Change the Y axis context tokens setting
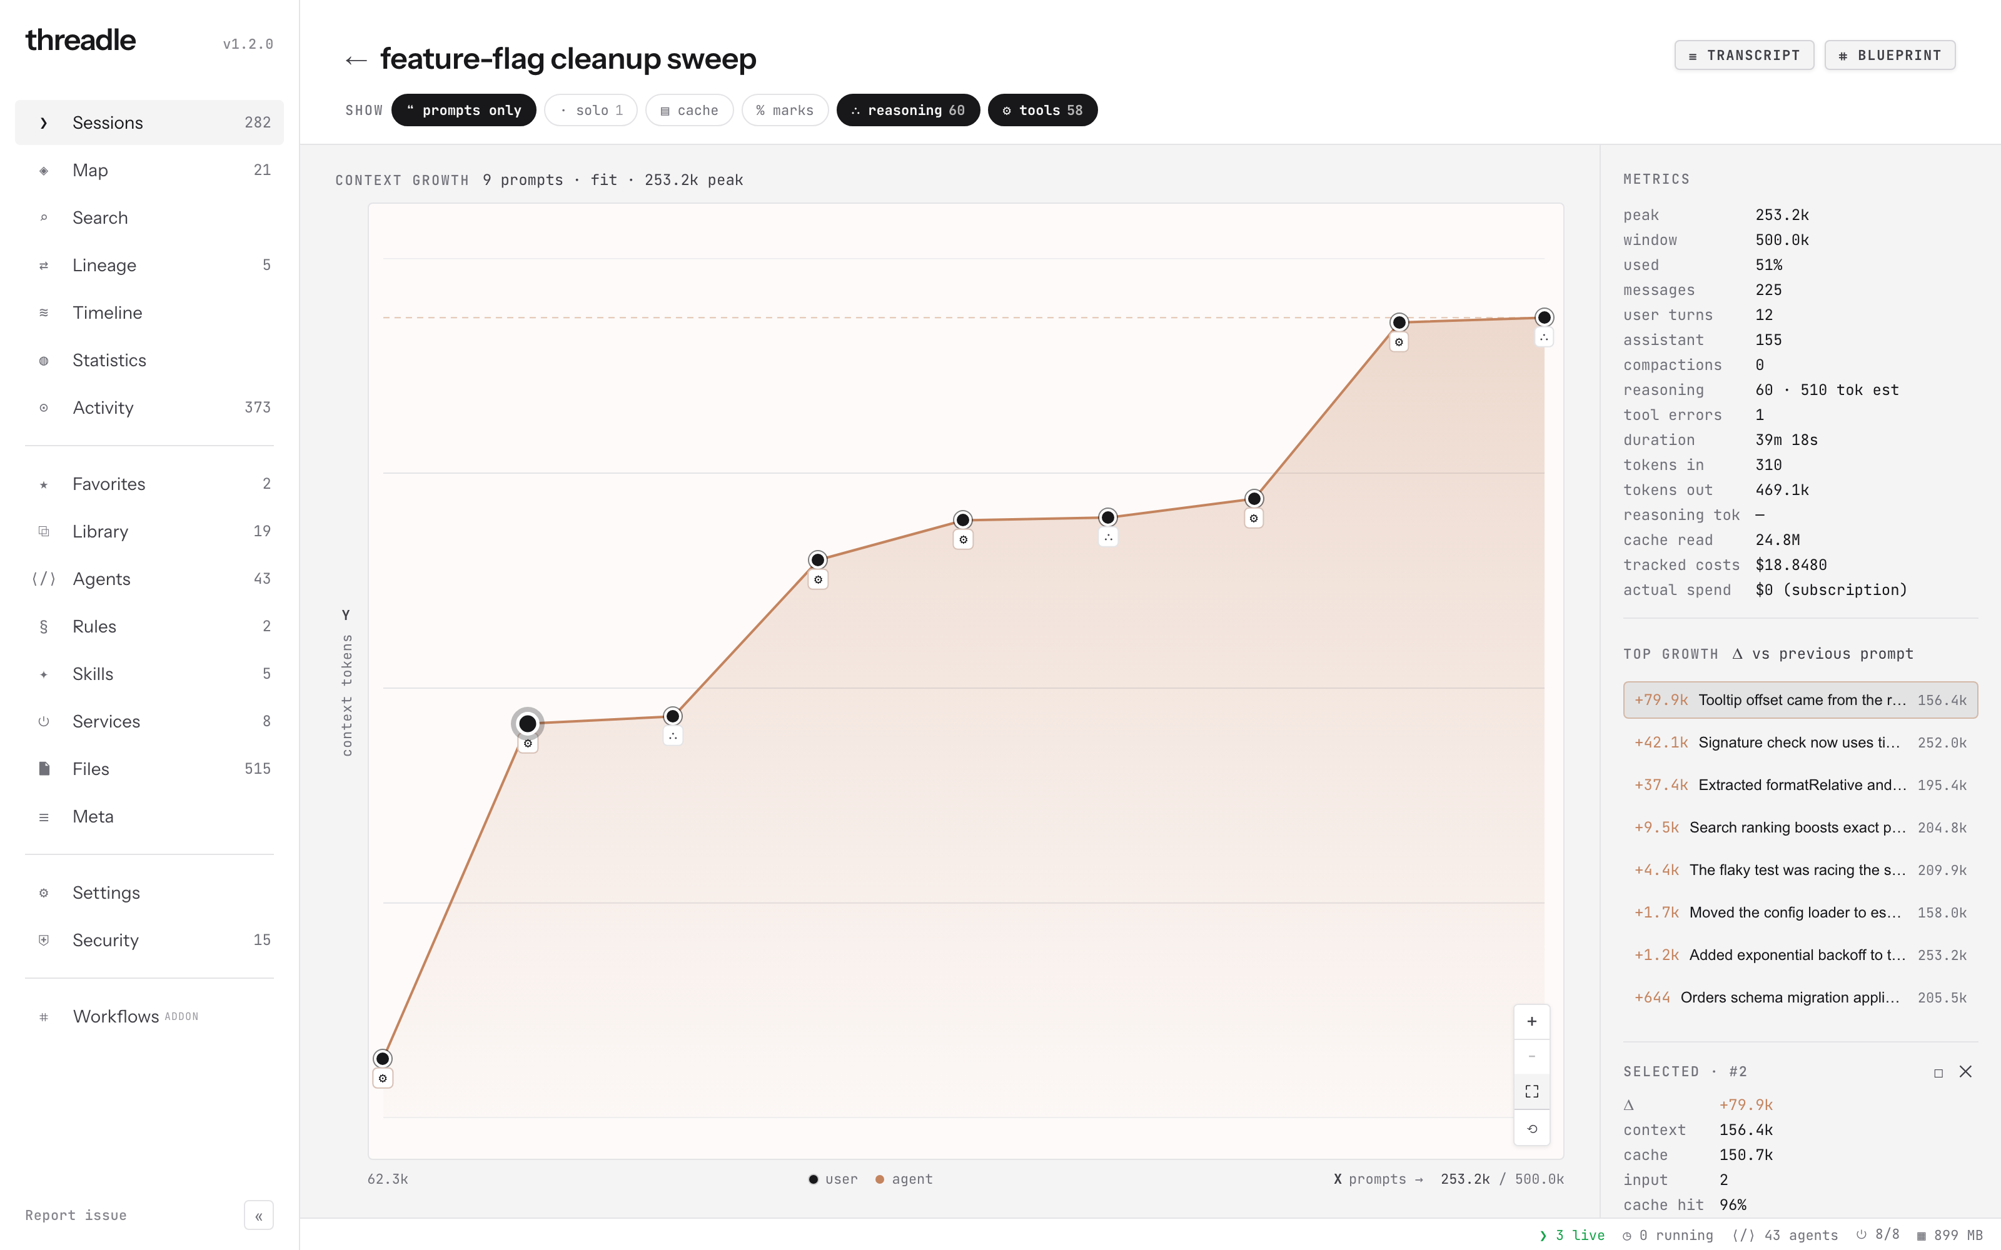Screen dimensions: 2001x1250 pos(346,684)
